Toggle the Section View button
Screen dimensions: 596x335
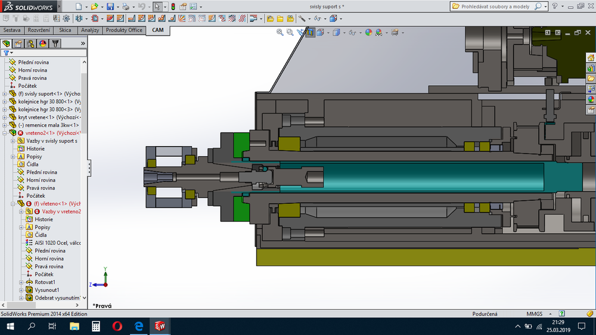click(311, 32)
